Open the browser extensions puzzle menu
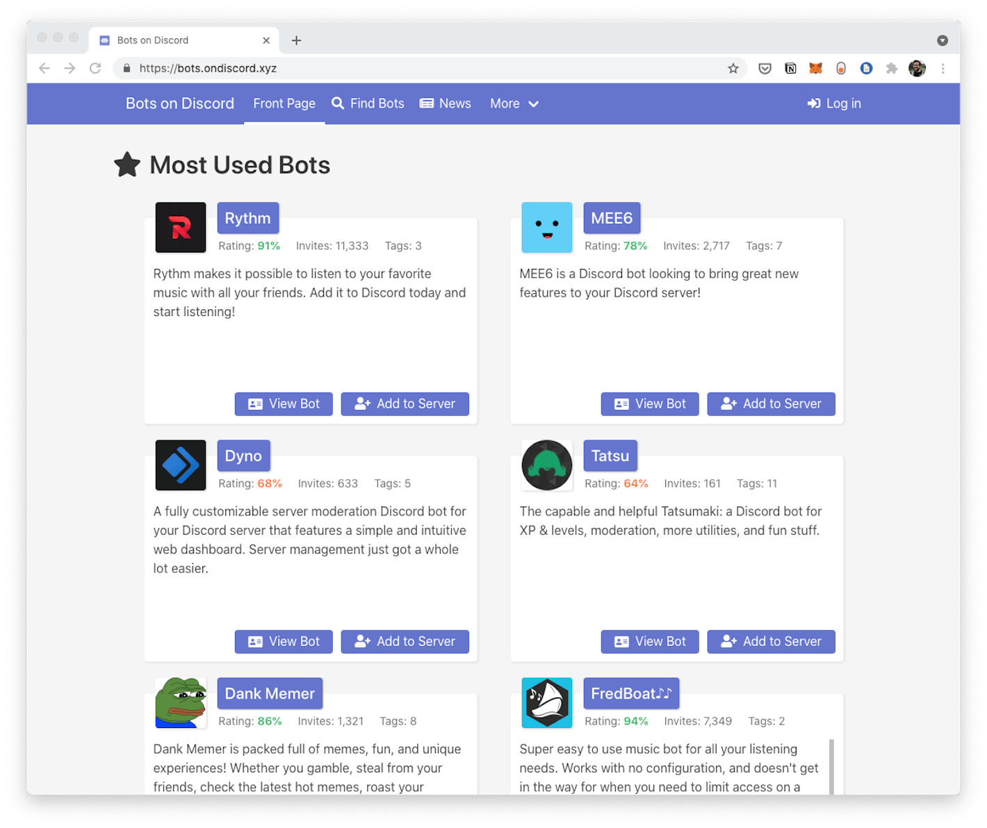This screenshot has height=828, width=987. [x=892, y=68]
